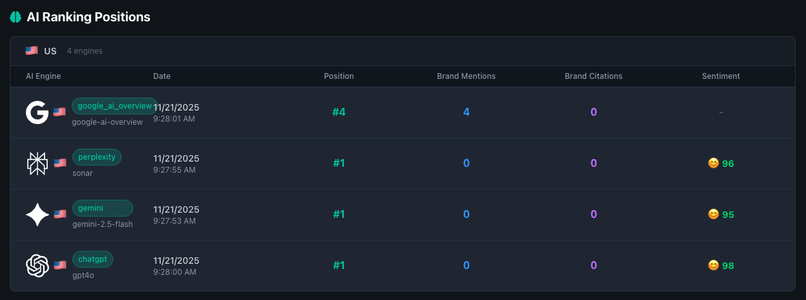Click brand citations '0' in the perplexity row
The image size is (806, 300).
[x=593, y=164]
